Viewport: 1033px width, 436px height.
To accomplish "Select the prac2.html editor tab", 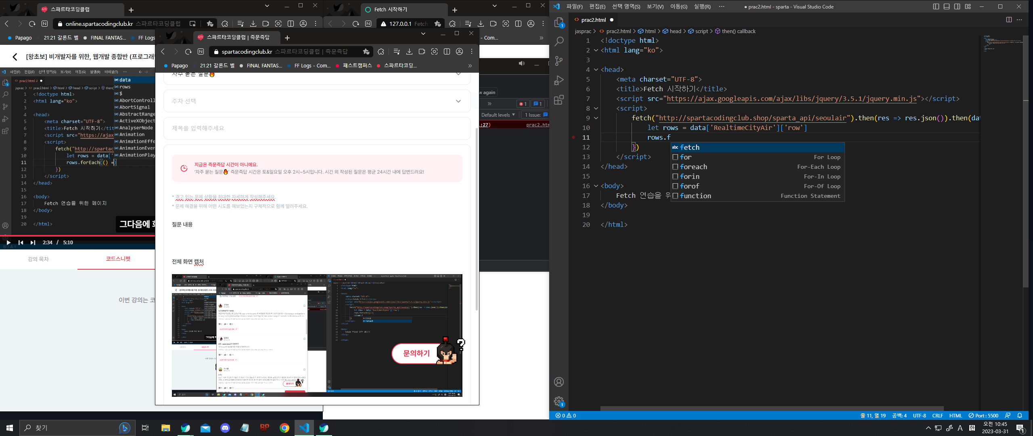I will click(x=593, y=20).
